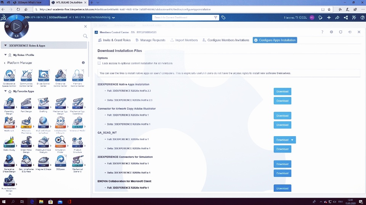Expand chevron next to Static Study

point(16,146)
